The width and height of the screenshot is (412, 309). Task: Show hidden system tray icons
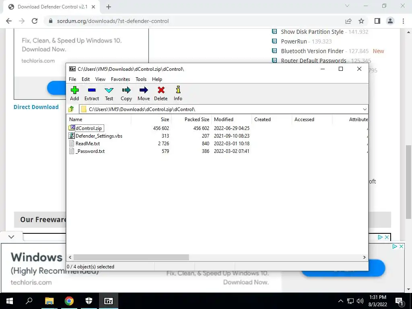pyautogui.click(x=340, y=301)
